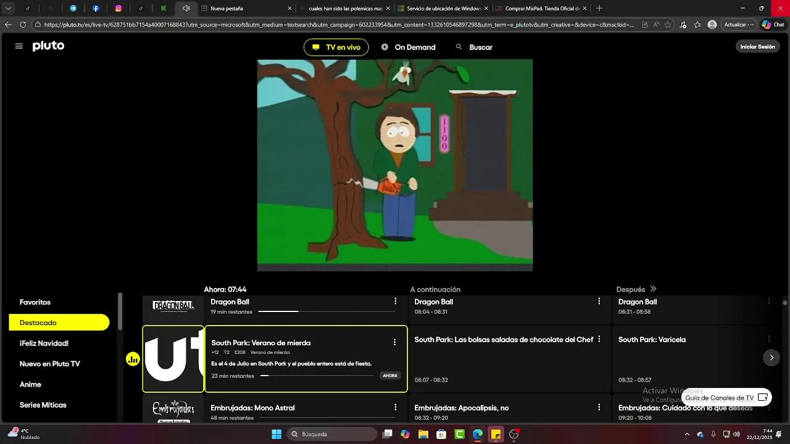Open the Nuevo en Pluto TV category

tap(49, 364)
